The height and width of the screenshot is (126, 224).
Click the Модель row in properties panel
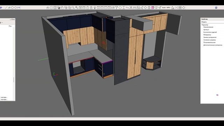click(212, 22)
